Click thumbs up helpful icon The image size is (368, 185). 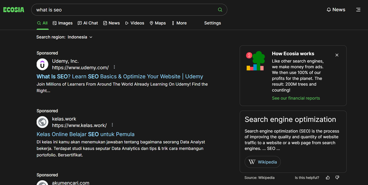coord(328,177)
